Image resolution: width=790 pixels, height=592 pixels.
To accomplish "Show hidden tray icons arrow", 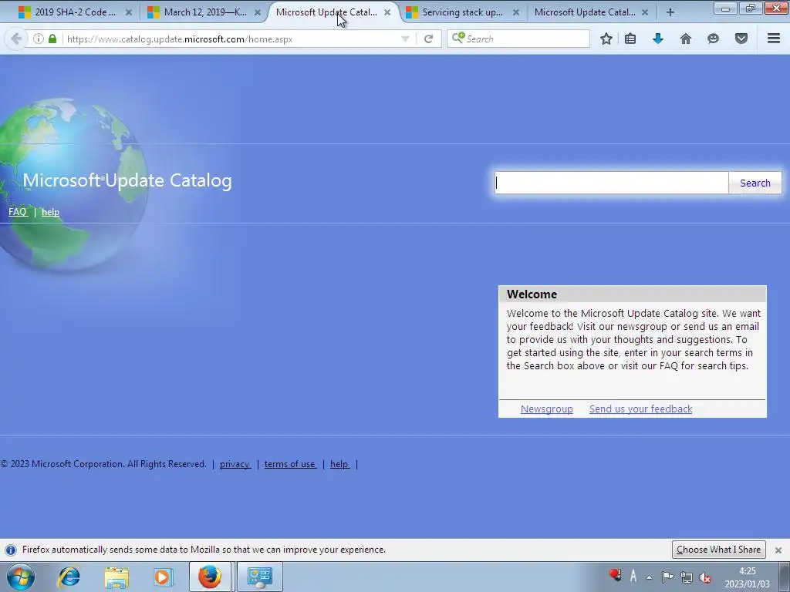I will (x=650, y=577).
